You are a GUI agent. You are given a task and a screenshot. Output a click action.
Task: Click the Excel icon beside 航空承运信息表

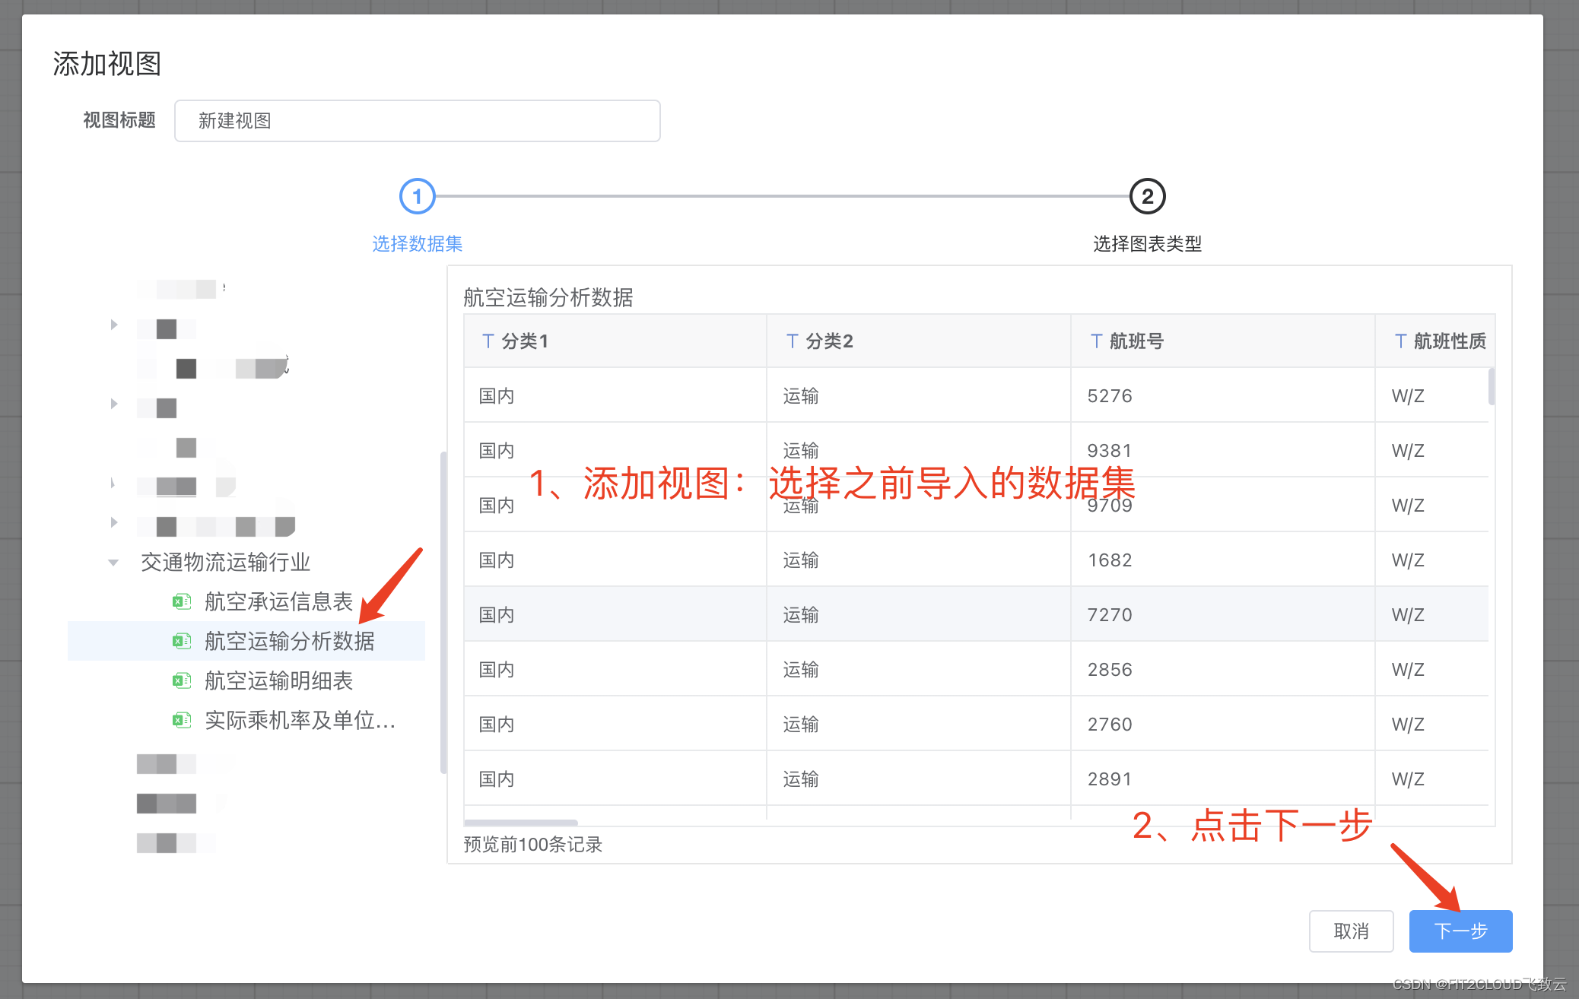click(x=182, y=601)
